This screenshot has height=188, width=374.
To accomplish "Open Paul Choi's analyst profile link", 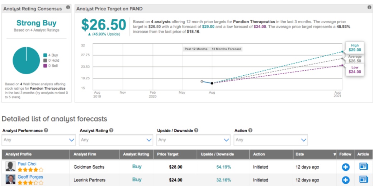I will [x=27, y=164].
